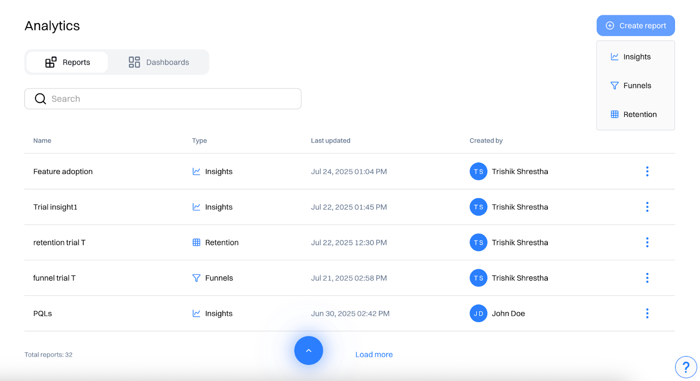Open the funnel trial T report
700x381 pixels.
click(x=54, y=278)
